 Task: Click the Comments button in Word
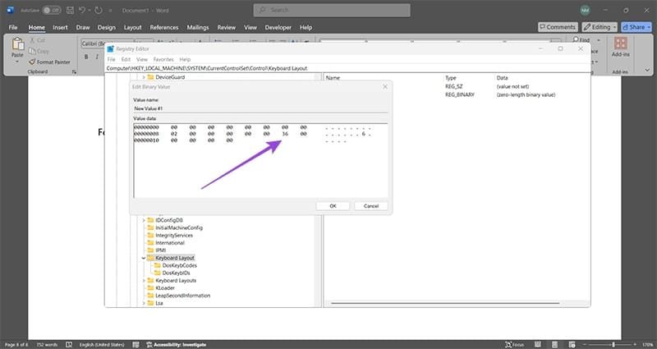click(558, 27)
